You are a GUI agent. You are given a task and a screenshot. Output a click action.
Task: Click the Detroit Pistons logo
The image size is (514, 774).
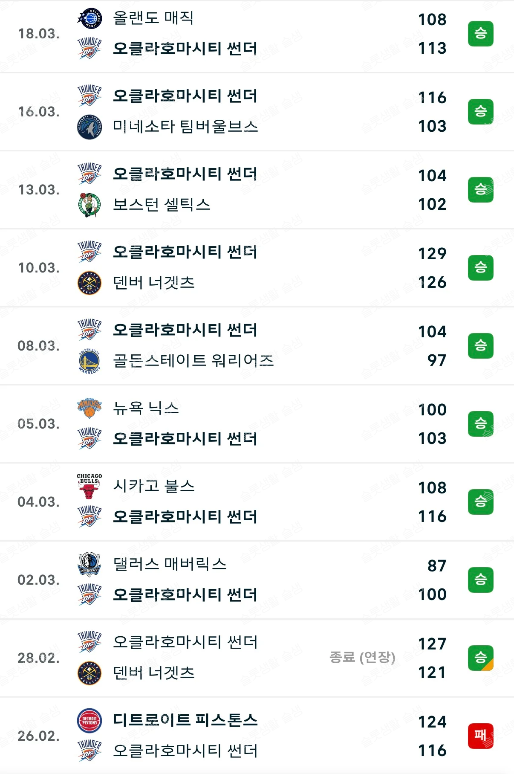(x=90, y=720)
